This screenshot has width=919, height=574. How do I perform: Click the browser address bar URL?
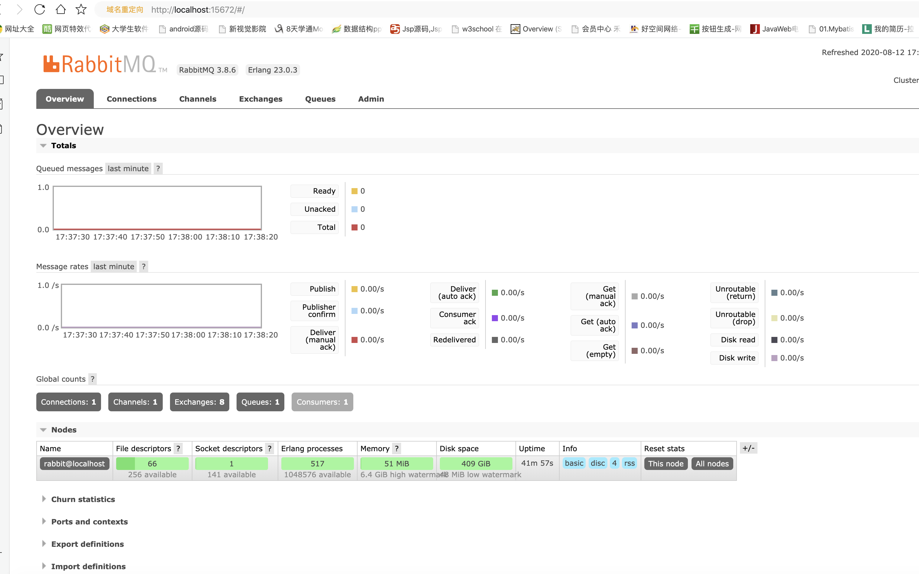198,9
